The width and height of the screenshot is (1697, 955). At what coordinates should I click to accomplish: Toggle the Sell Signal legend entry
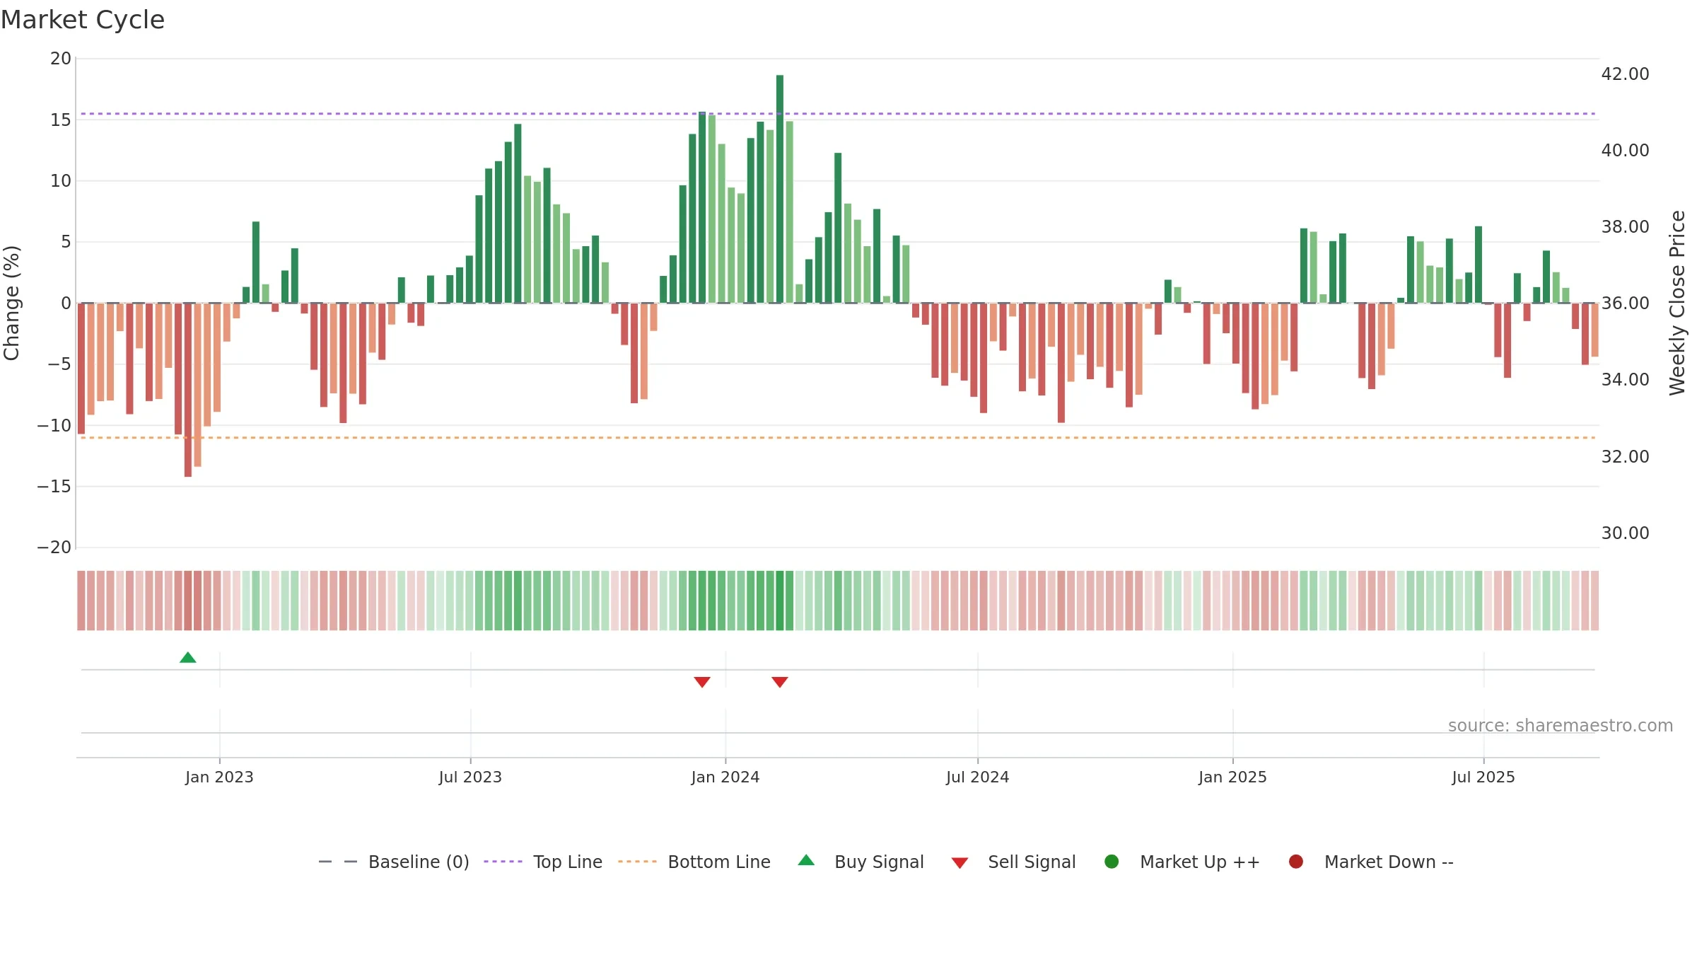click(1013, 862)
